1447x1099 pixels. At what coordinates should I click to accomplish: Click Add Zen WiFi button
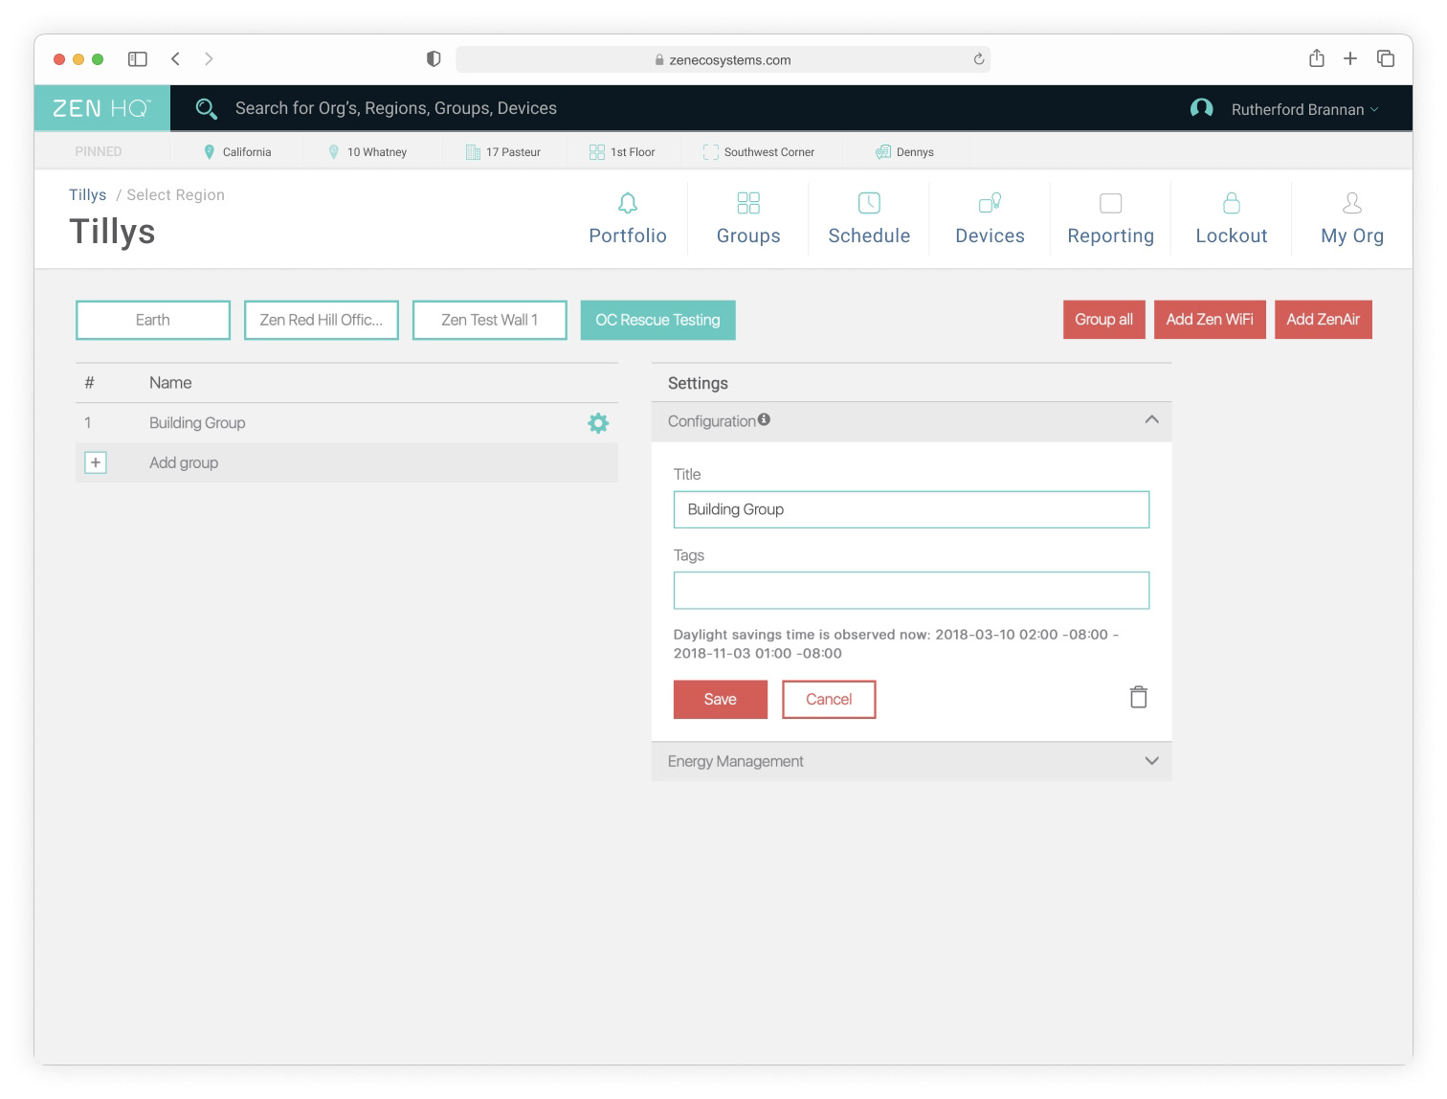[x=1210, y=320]
